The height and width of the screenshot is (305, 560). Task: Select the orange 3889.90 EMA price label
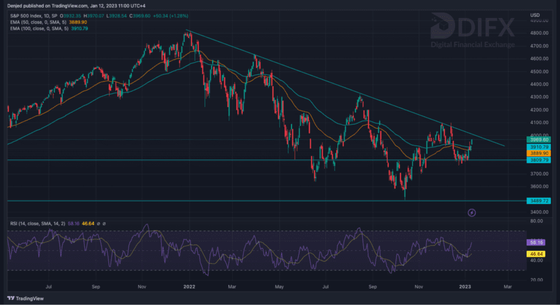tap(536, 154)
